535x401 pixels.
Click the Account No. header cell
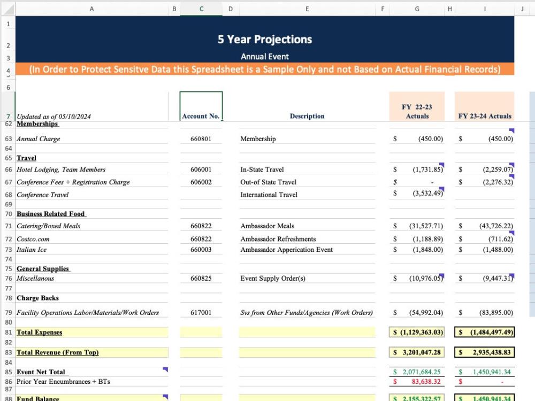(201, 106)
